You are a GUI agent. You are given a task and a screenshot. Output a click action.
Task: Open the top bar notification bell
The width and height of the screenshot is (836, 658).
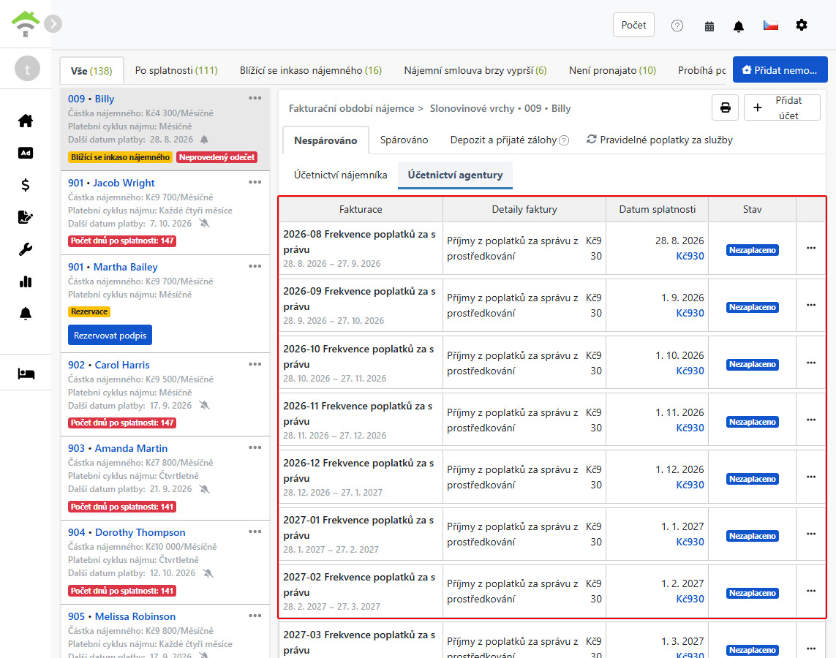739,26
